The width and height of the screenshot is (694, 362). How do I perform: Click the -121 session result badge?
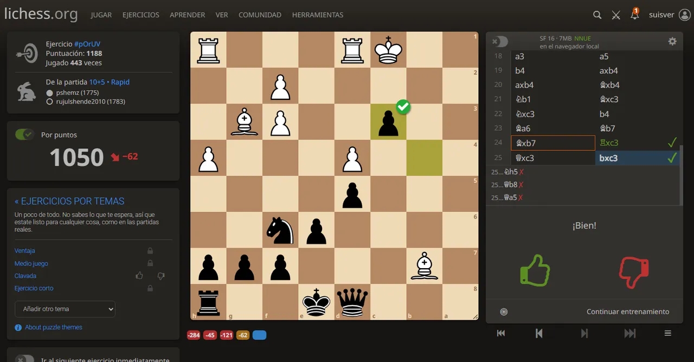click(x=227, y=335)
